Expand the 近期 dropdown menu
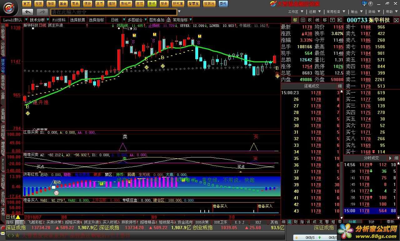Screen dimensions: 400x241 (x=315, y=12)
